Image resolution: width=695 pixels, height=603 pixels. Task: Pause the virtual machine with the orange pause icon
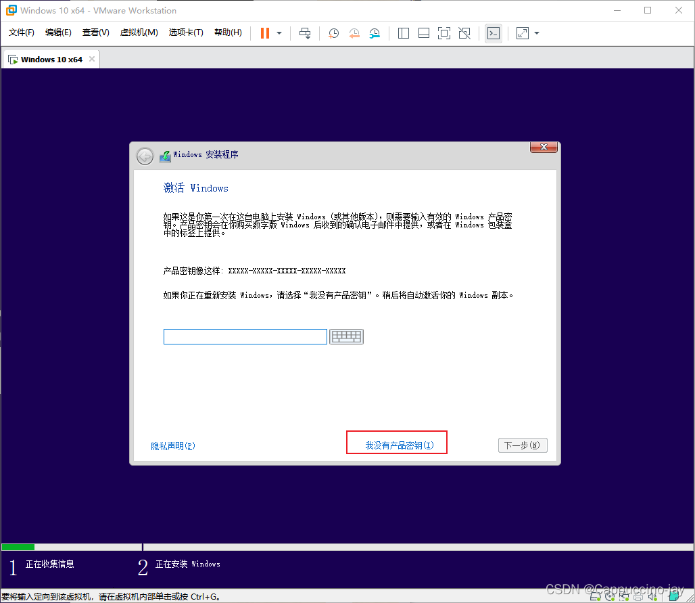coord(264,33)
